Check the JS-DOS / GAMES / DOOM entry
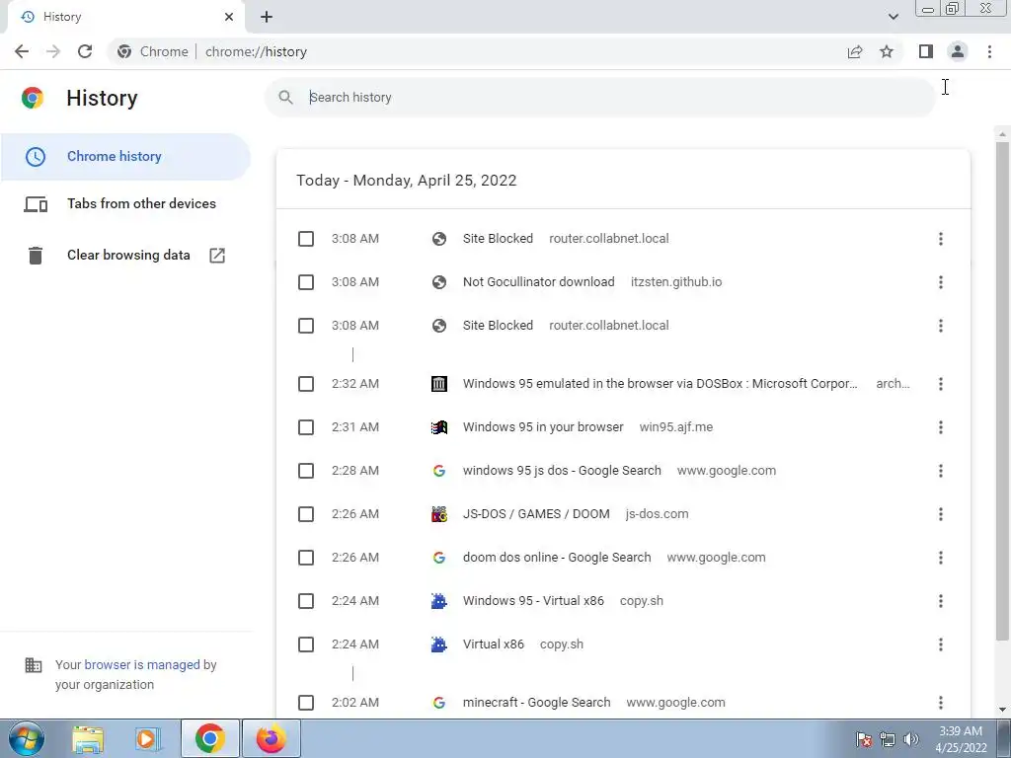The image size is (1011, 758). pyautogui.click(x=306, y=514)
